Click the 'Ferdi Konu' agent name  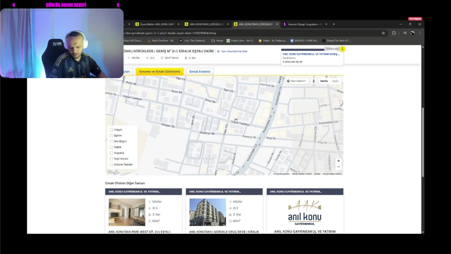coord(289,58)
